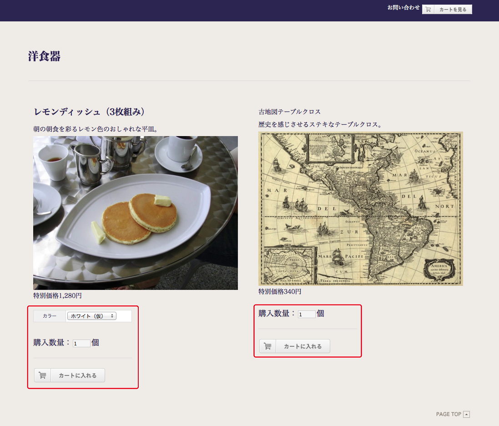This screenshot has width=499, height=426.
Task: Click the PAGE TOP arrow icon
Action: pyautogui.click(x=467, y=414)
